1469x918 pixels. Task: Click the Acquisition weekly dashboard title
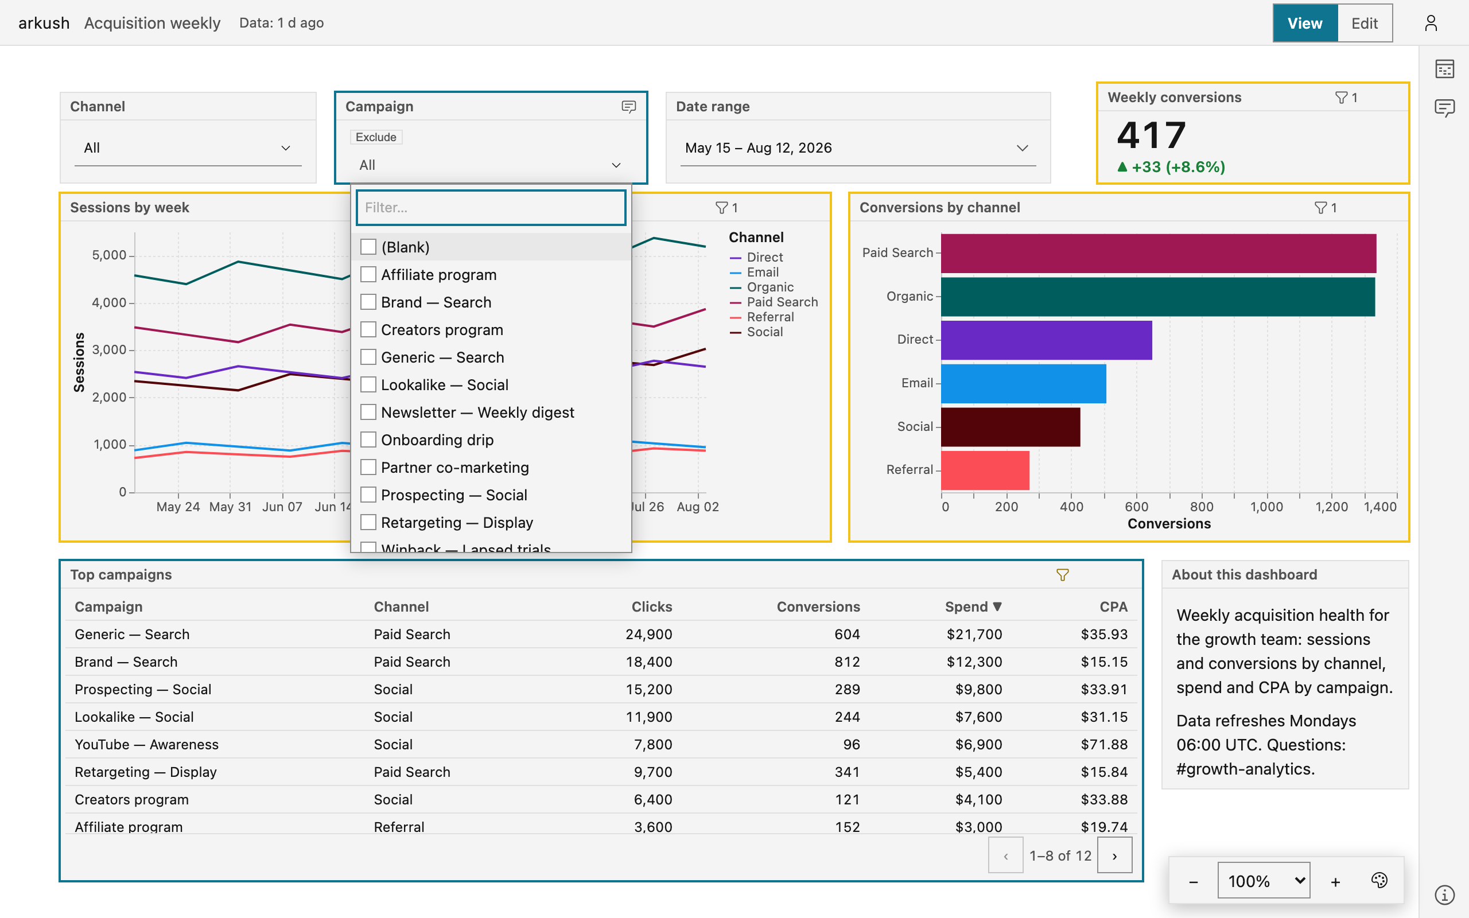153,23
